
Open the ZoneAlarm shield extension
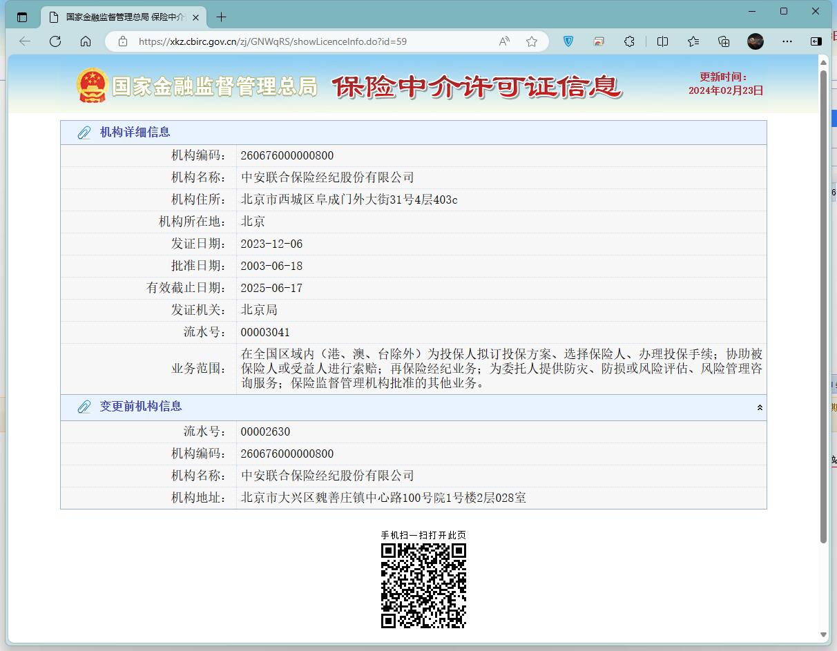[x=568, y=41]
